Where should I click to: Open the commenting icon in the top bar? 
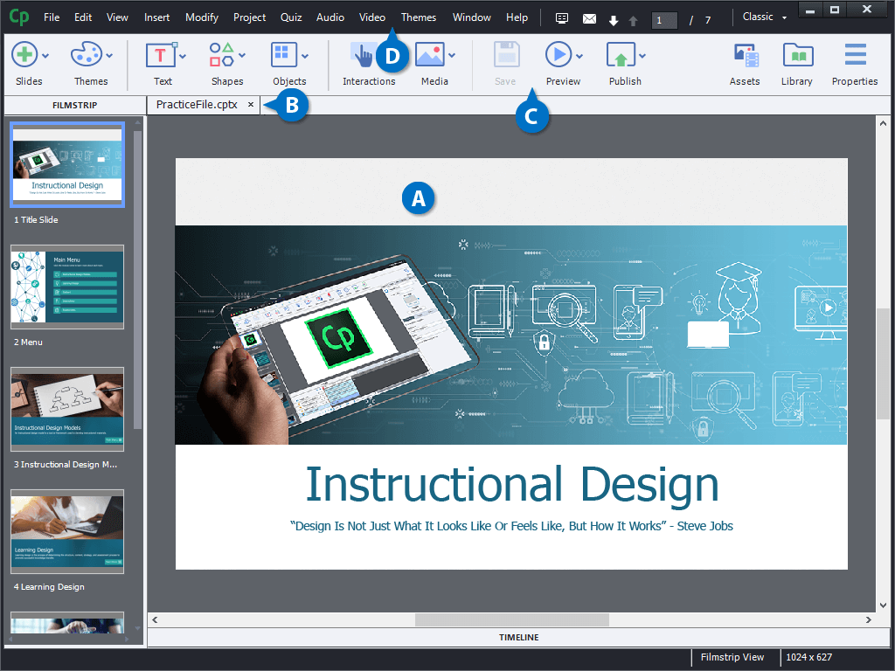tap(560, 17)
